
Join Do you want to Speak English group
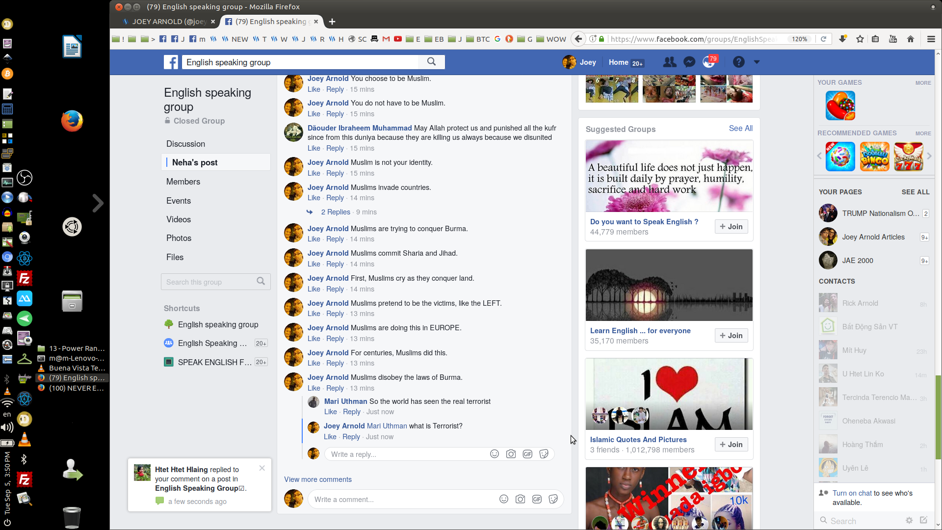tap(731, 226)
